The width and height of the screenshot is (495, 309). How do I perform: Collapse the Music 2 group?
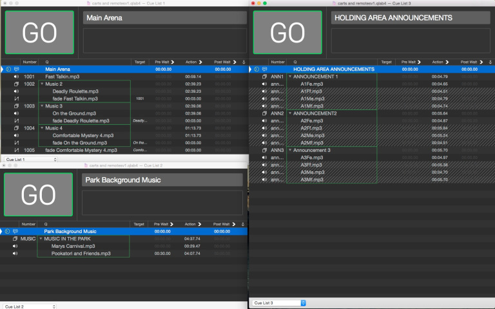tap(42, 84)
